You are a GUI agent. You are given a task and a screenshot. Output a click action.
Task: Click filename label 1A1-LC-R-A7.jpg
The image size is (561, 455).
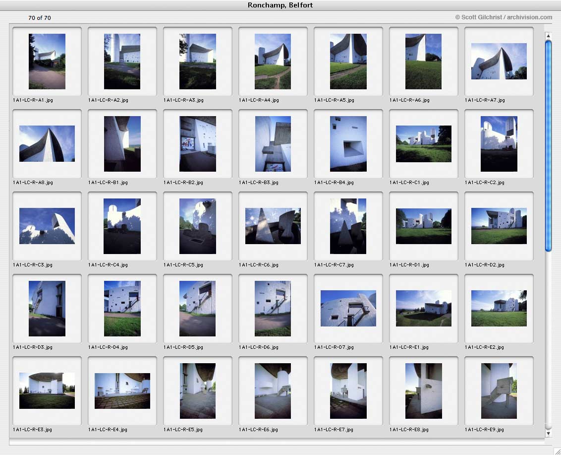coord(485,100)
